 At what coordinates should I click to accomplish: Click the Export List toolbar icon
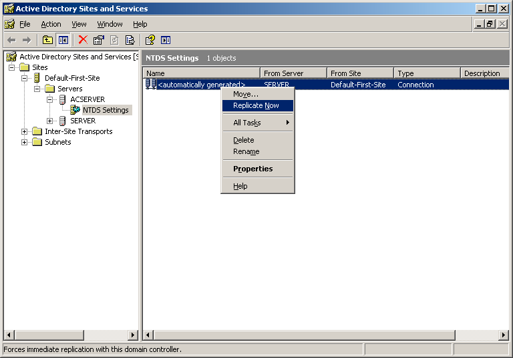click(130, 40)
